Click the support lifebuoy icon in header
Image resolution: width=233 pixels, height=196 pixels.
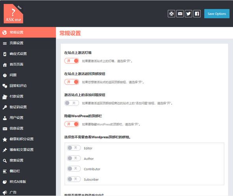(x=171, y=14)
